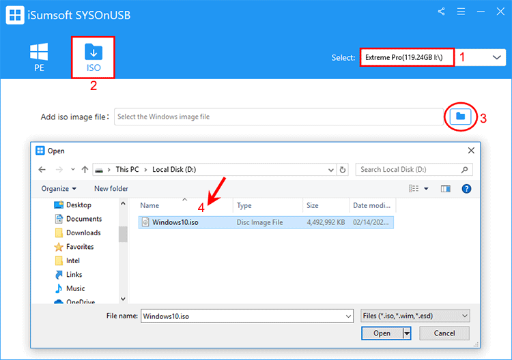Toggle the preview pane icon
512x360 pixels.
point(445,189)
